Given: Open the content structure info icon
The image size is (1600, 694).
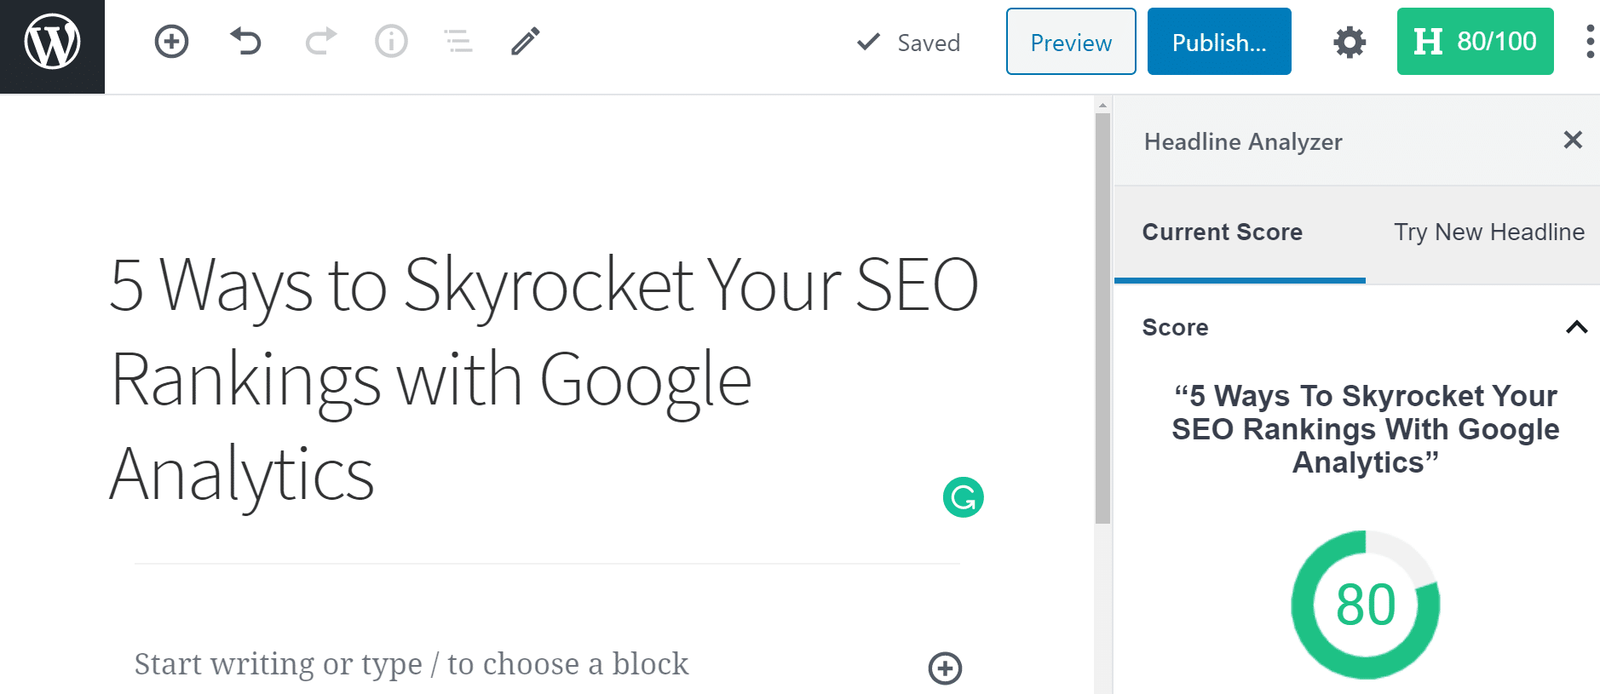Looking at the screenshot, I should [x=391, y=41].
